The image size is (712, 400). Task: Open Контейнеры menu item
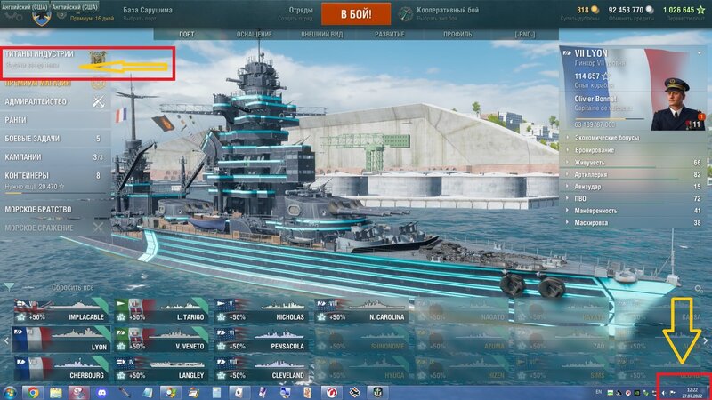55,180
